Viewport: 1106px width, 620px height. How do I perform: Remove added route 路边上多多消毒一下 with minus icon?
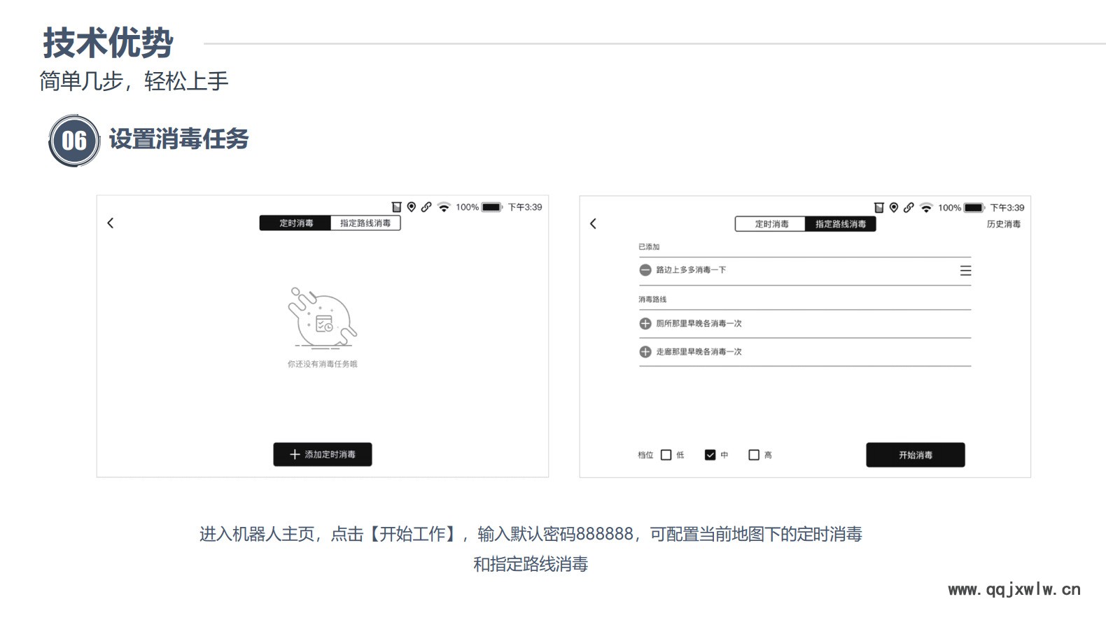[x=645, y=270]
